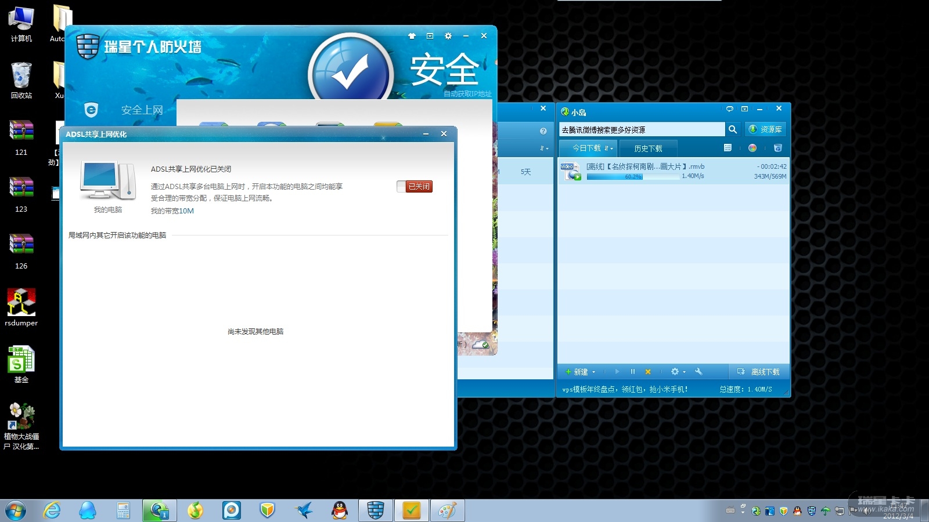The height and width of the screenshot is (522, 929).
Task: Click the 我的电脑 computer icon in ADSL window
Action: [x=108, y=181]
